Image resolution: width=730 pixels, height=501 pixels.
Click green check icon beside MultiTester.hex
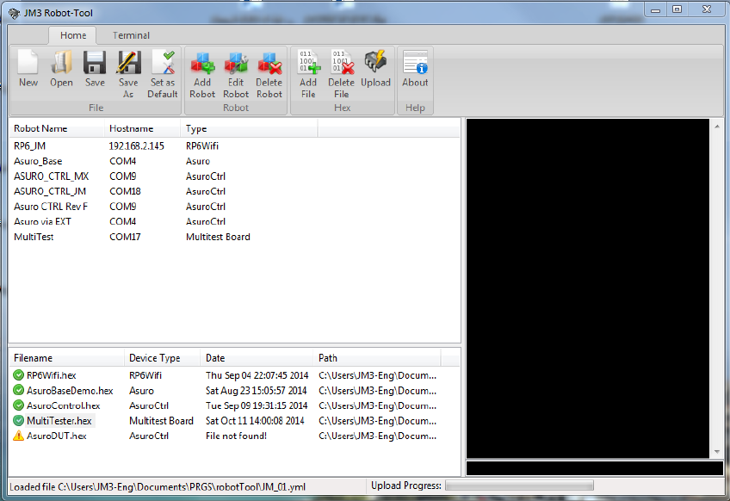(x=18, y=420)
